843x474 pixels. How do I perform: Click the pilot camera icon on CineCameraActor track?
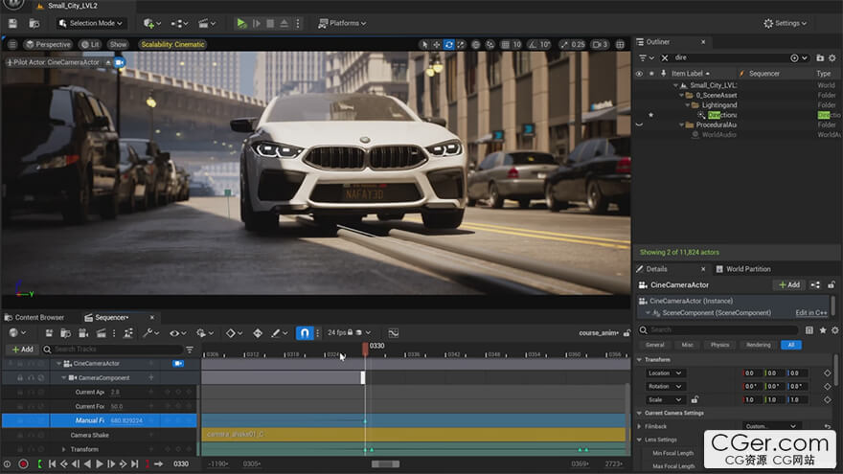pos(178,364)
